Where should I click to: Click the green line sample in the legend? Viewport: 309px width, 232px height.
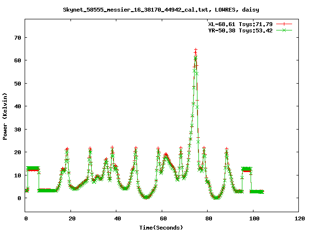[284, 30]
